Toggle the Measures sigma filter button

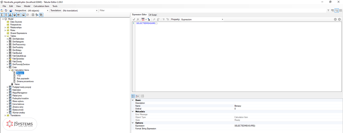tap(2, 15)
